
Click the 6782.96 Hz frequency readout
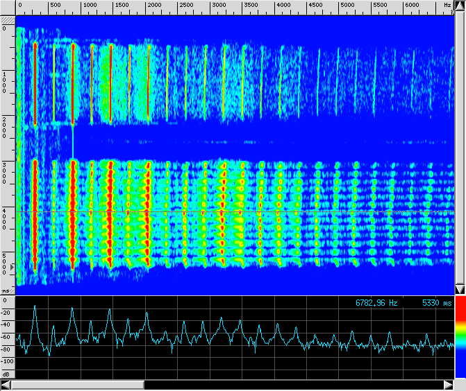coord(376,303)
